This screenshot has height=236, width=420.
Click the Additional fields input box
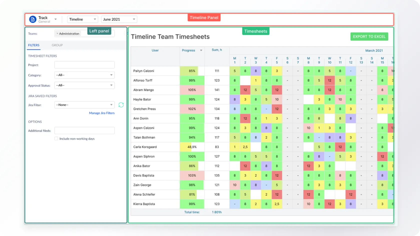click(84, 131)
